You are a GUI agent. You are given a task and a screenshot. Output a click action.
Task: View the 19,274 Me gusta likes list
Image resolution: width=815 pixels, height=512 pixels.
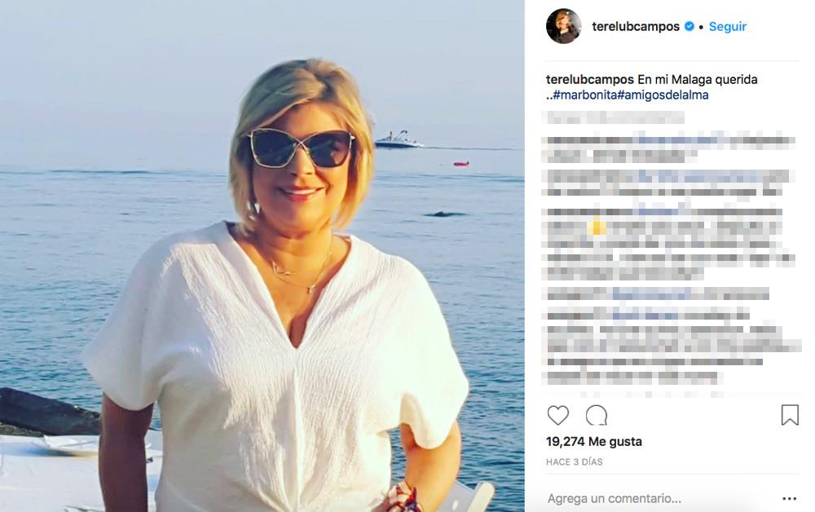pyautogui.click(x=594, y=441)
